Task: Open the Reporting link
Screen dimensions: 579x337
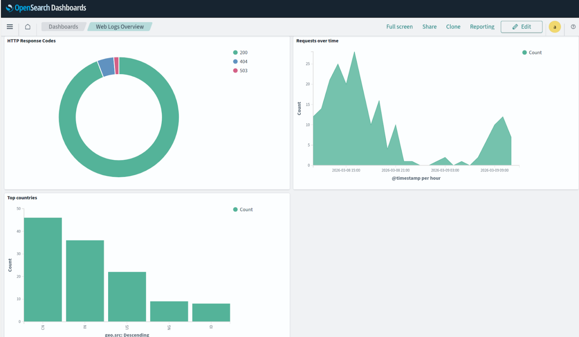Action: click(482, 27)
